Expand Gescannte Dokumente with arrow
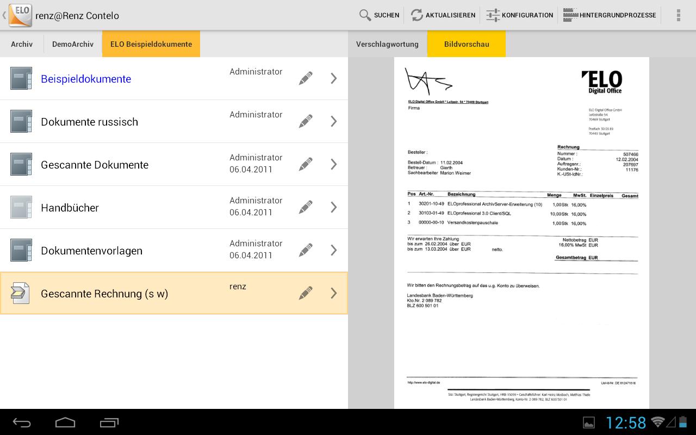Image resolution: width=696 pixels, height=435 pixels. [x=334, y=165]
